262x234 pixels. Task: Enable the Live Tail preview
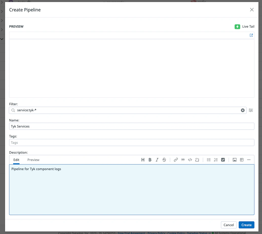237,26
